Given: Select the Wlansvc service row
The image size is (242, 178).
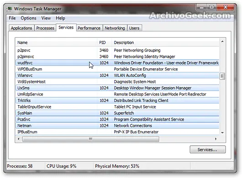Looking at the screenshot, I should pos(117,76).
